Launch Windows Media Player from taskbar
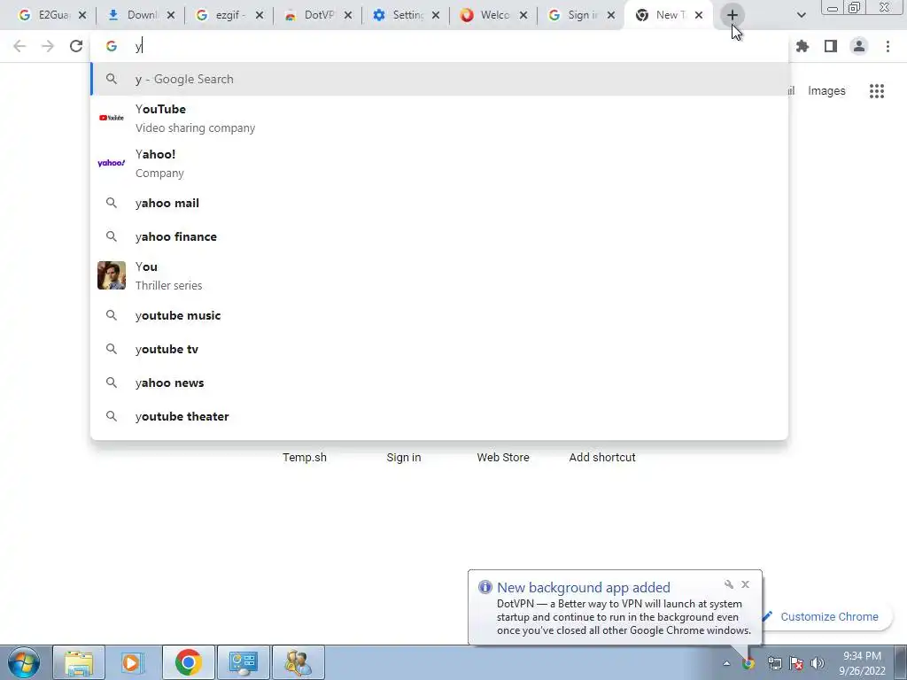The width and height of the screenshot is (907, 680). point(133,662)
